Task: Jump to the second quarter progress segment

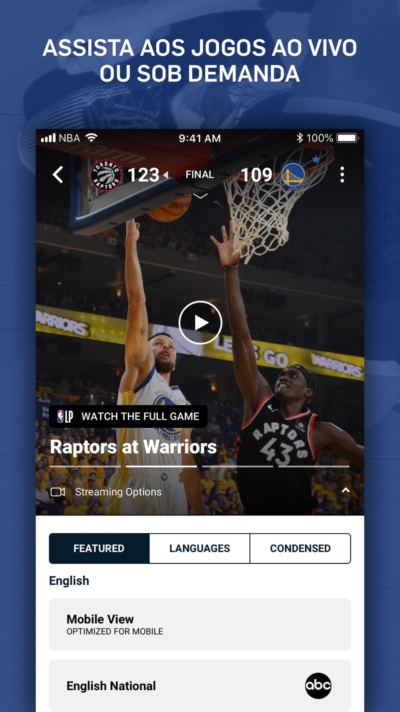Action: (x=161, y=467)
